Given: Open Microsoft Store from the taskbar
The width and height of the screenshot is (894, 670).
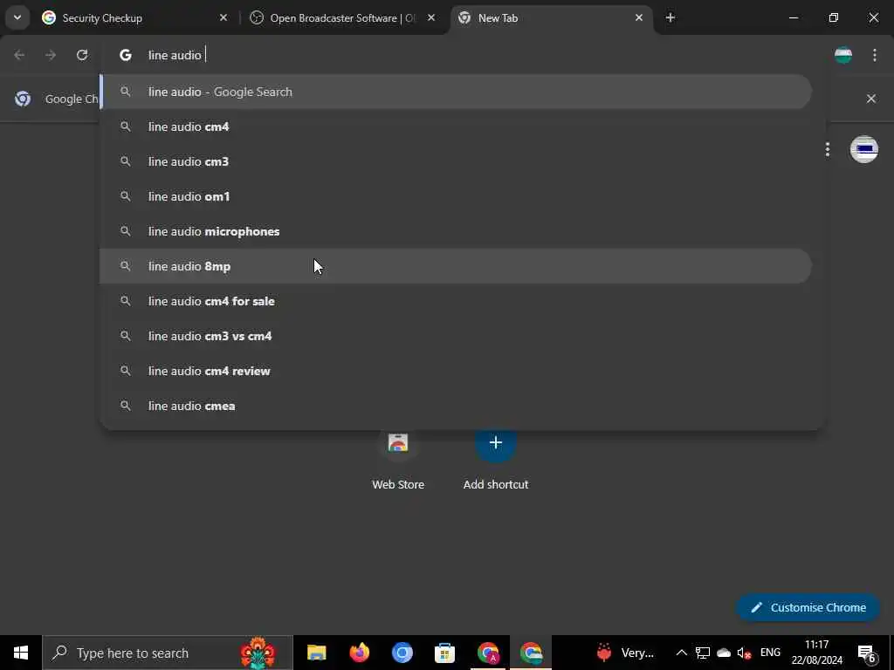Looking at the screenshot, I should point(444,653).
